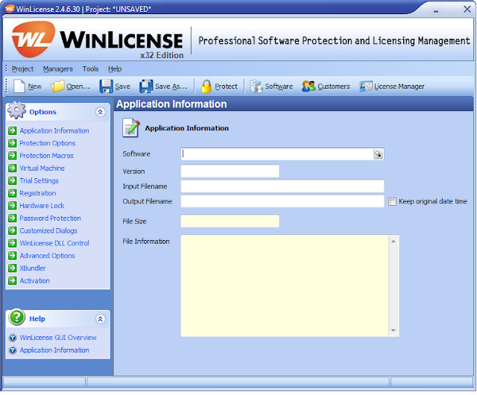
Task: Open a project via the Open folder icon
Action: (x=57, y=86)
